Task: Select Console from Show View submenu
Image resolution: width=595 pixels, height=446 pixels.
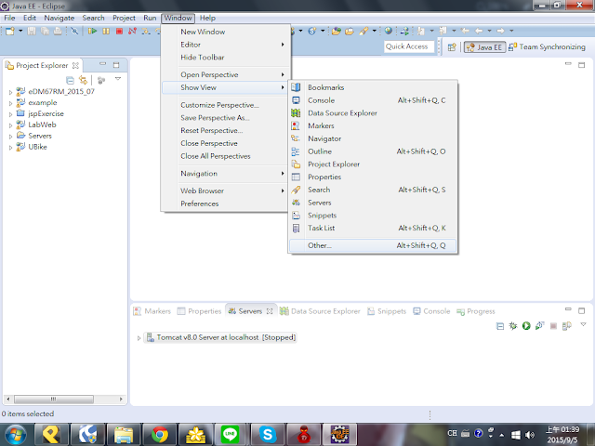Action: click(x=373, y=100)
